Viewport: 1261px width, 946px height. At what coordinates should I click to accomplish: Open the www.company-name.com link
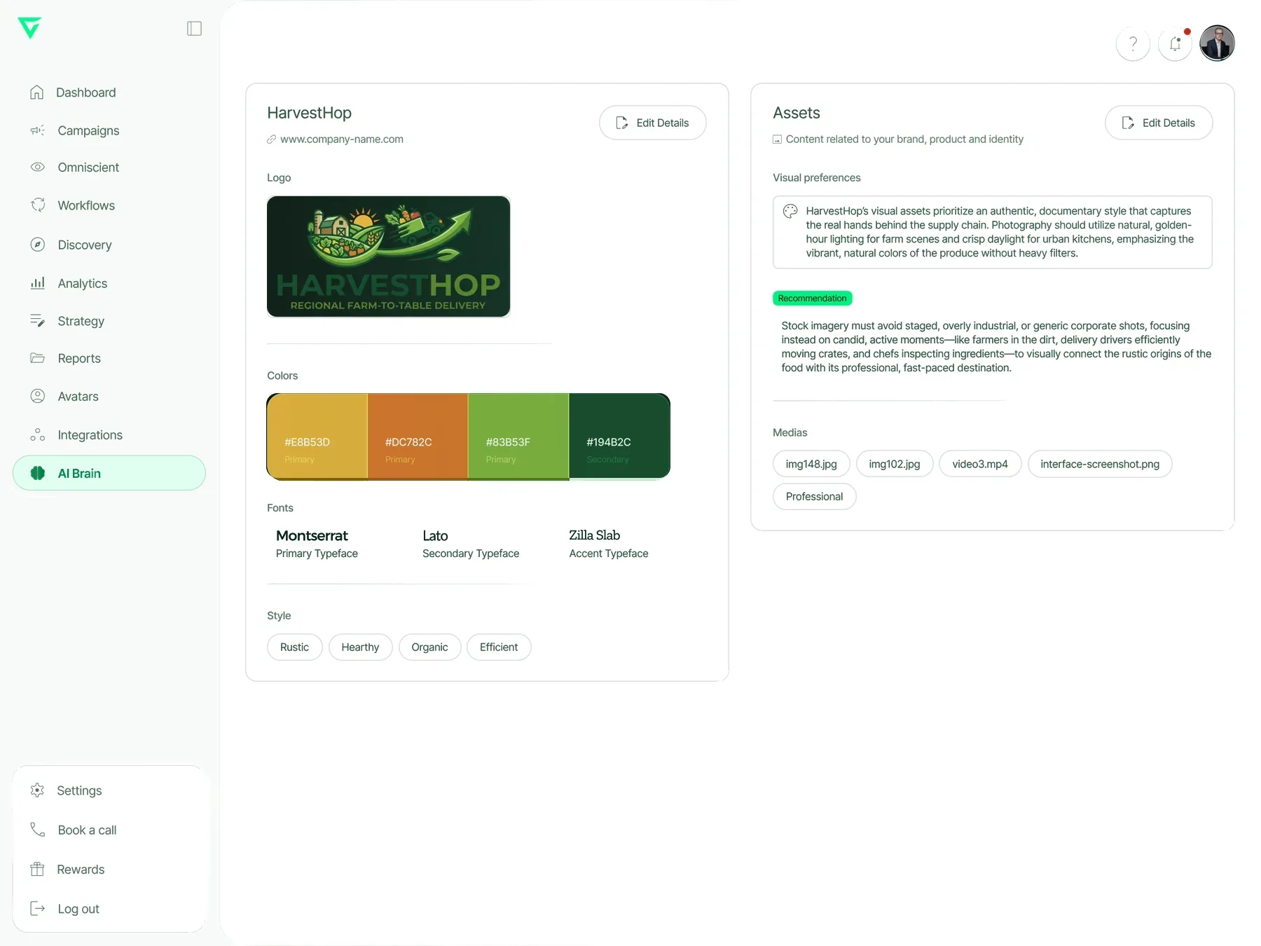pos(342,139)
